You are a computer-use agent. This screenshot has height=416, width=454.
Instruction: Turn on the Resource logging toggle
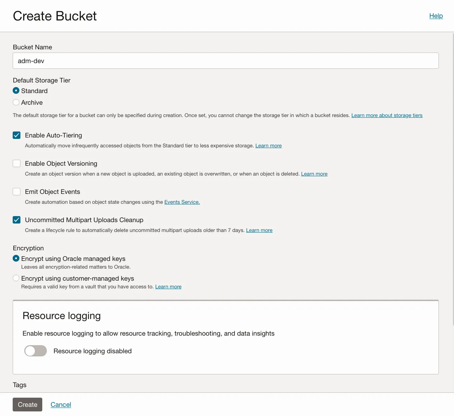pyautogui.click(x=36, y=351)
